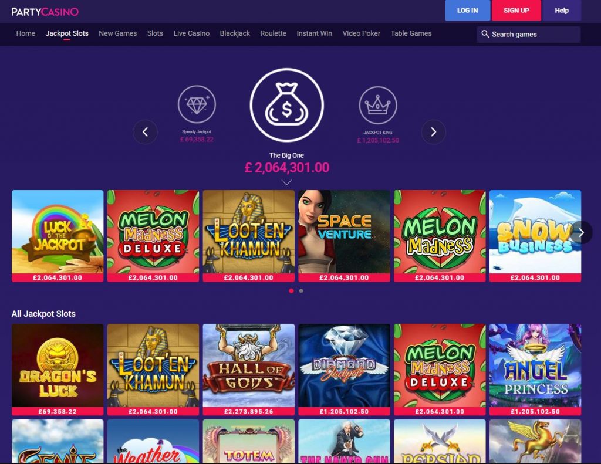Image resolution: width=601 pixels, height=464 pixels.
Task: Select the Jackpot King crown icon
Action: [378, 106]
